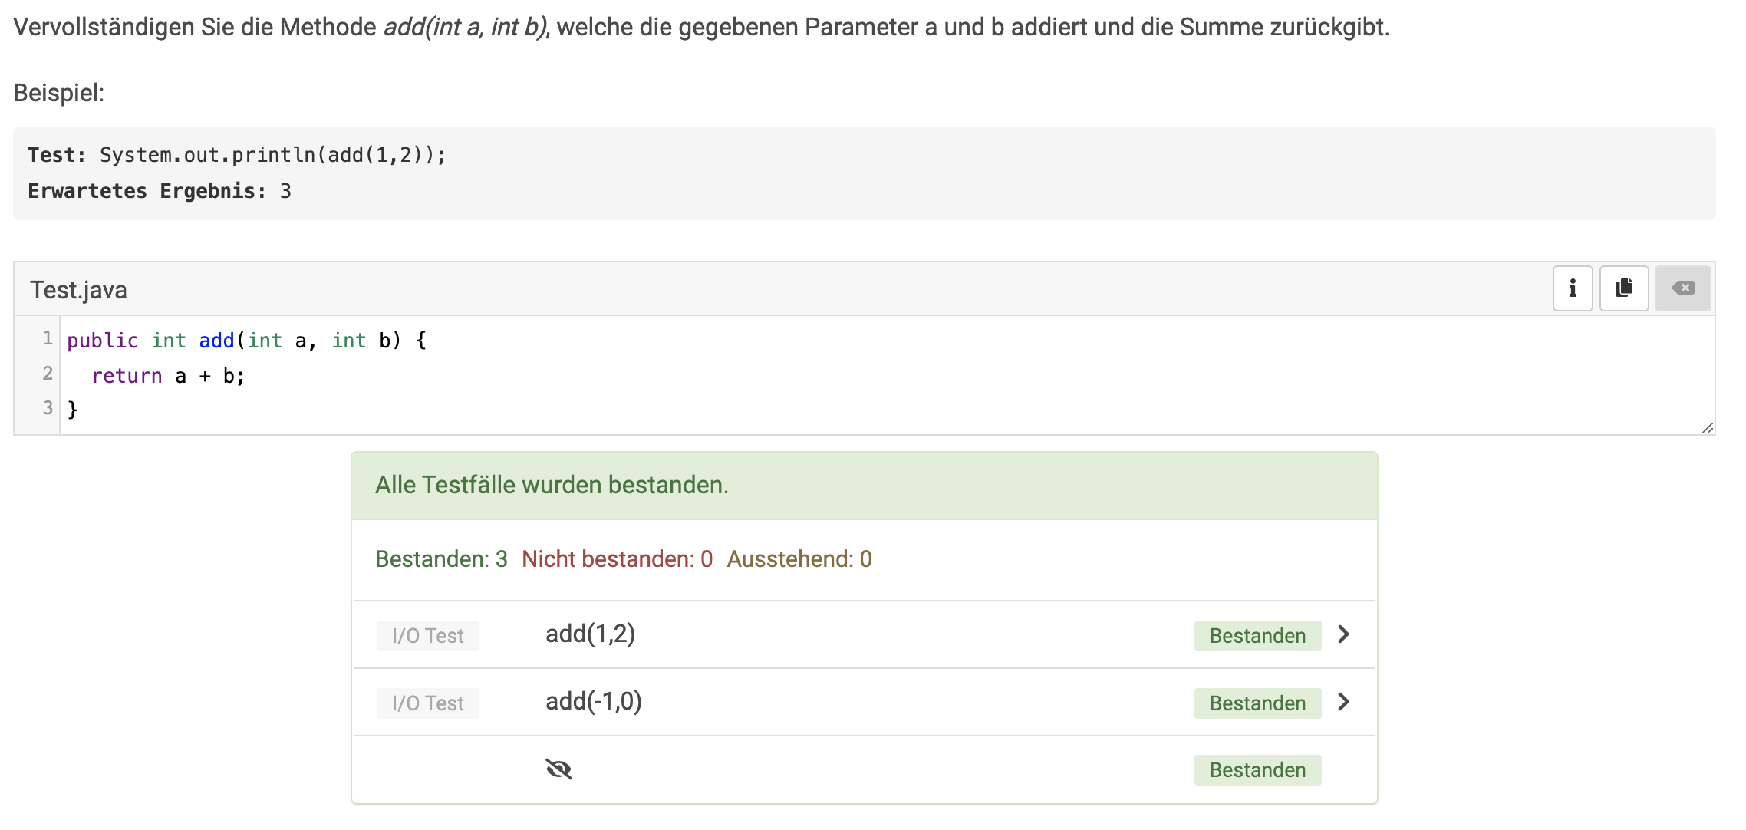The image size is (1746, 830).
Task: Click the crossed-out eye hidden test icon
Action: point(558,769)
